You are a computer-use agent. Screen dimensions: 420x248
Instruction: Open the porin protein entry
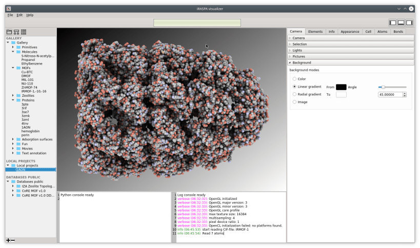click(25, 135)
